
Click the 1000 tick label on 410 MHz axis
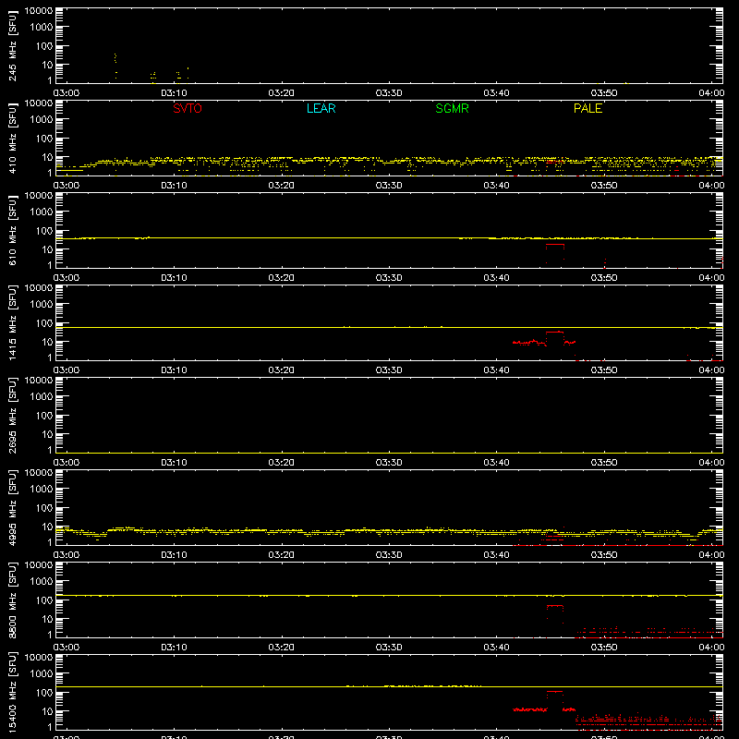point(42,120)
